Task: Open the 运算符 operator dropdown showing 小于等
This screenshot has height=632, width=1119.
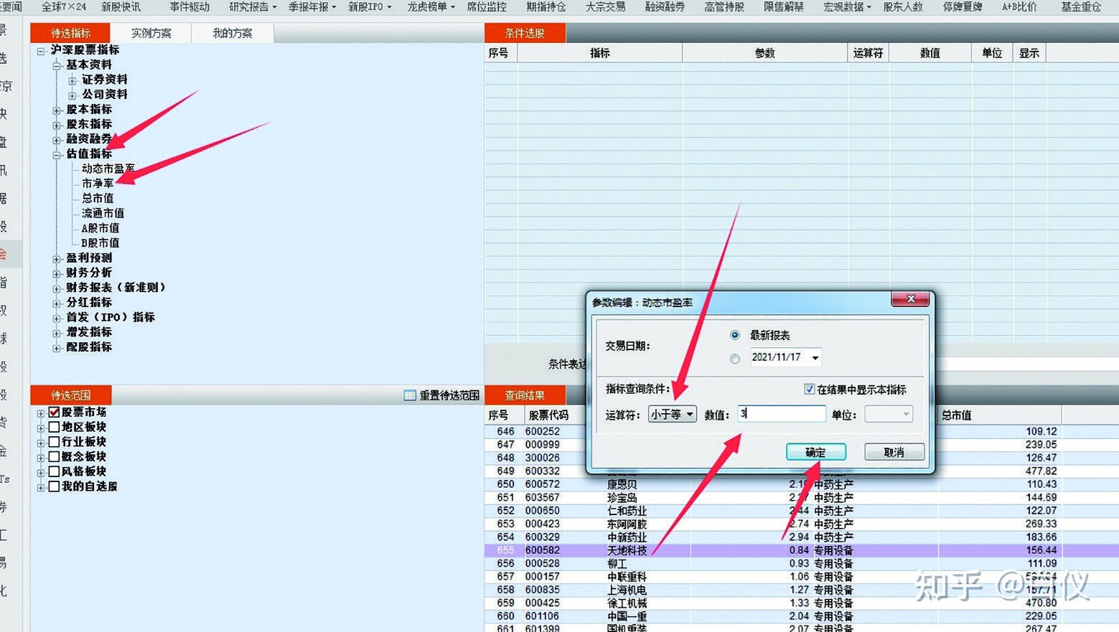Action: (672, 414)
